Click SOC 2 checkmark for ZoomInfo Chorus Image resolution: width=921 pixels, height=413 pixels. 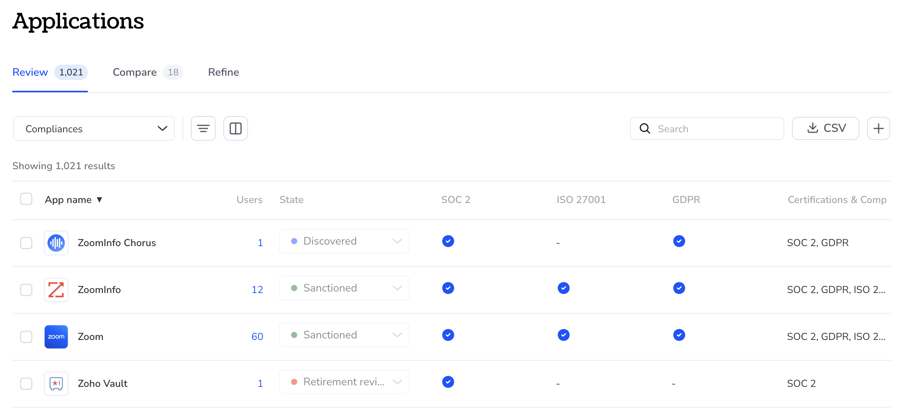click(448, 241)
